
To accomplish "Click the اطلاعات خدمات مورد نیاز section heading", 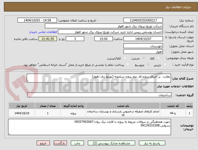I will click(175, 86).
